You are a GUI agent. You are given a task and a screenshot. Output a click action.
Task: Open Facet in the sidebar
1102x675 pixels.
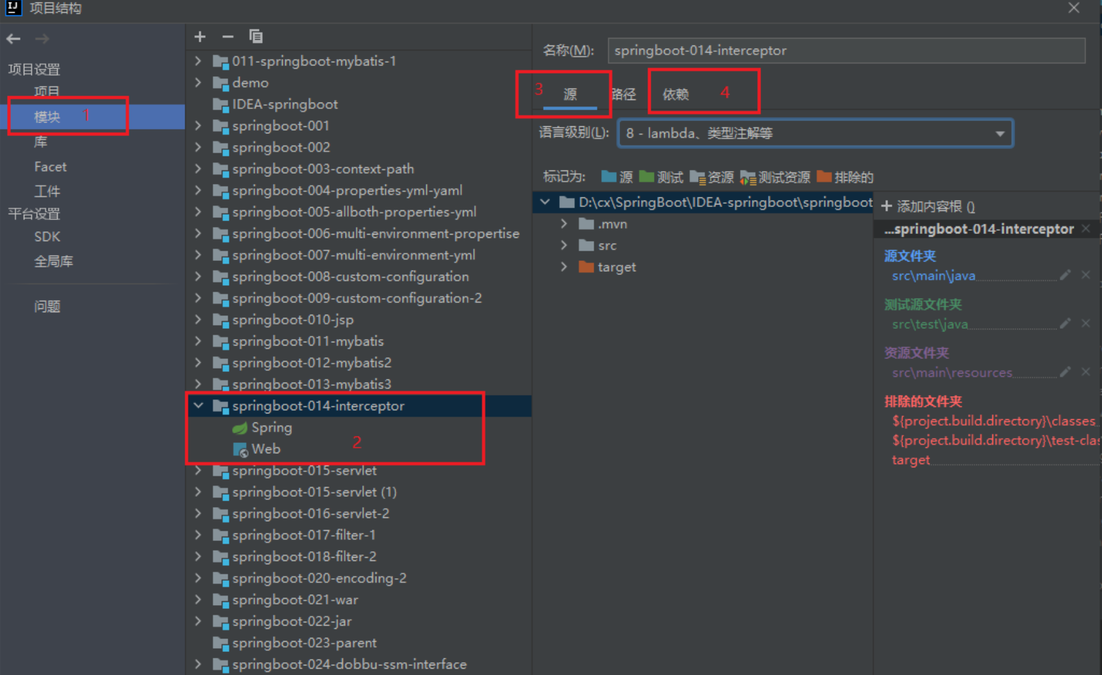pos(50,167)
